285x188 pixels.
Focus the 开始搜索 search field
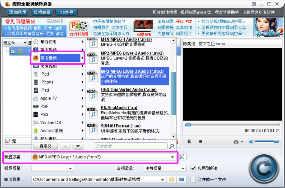click(x=130, y=146)
